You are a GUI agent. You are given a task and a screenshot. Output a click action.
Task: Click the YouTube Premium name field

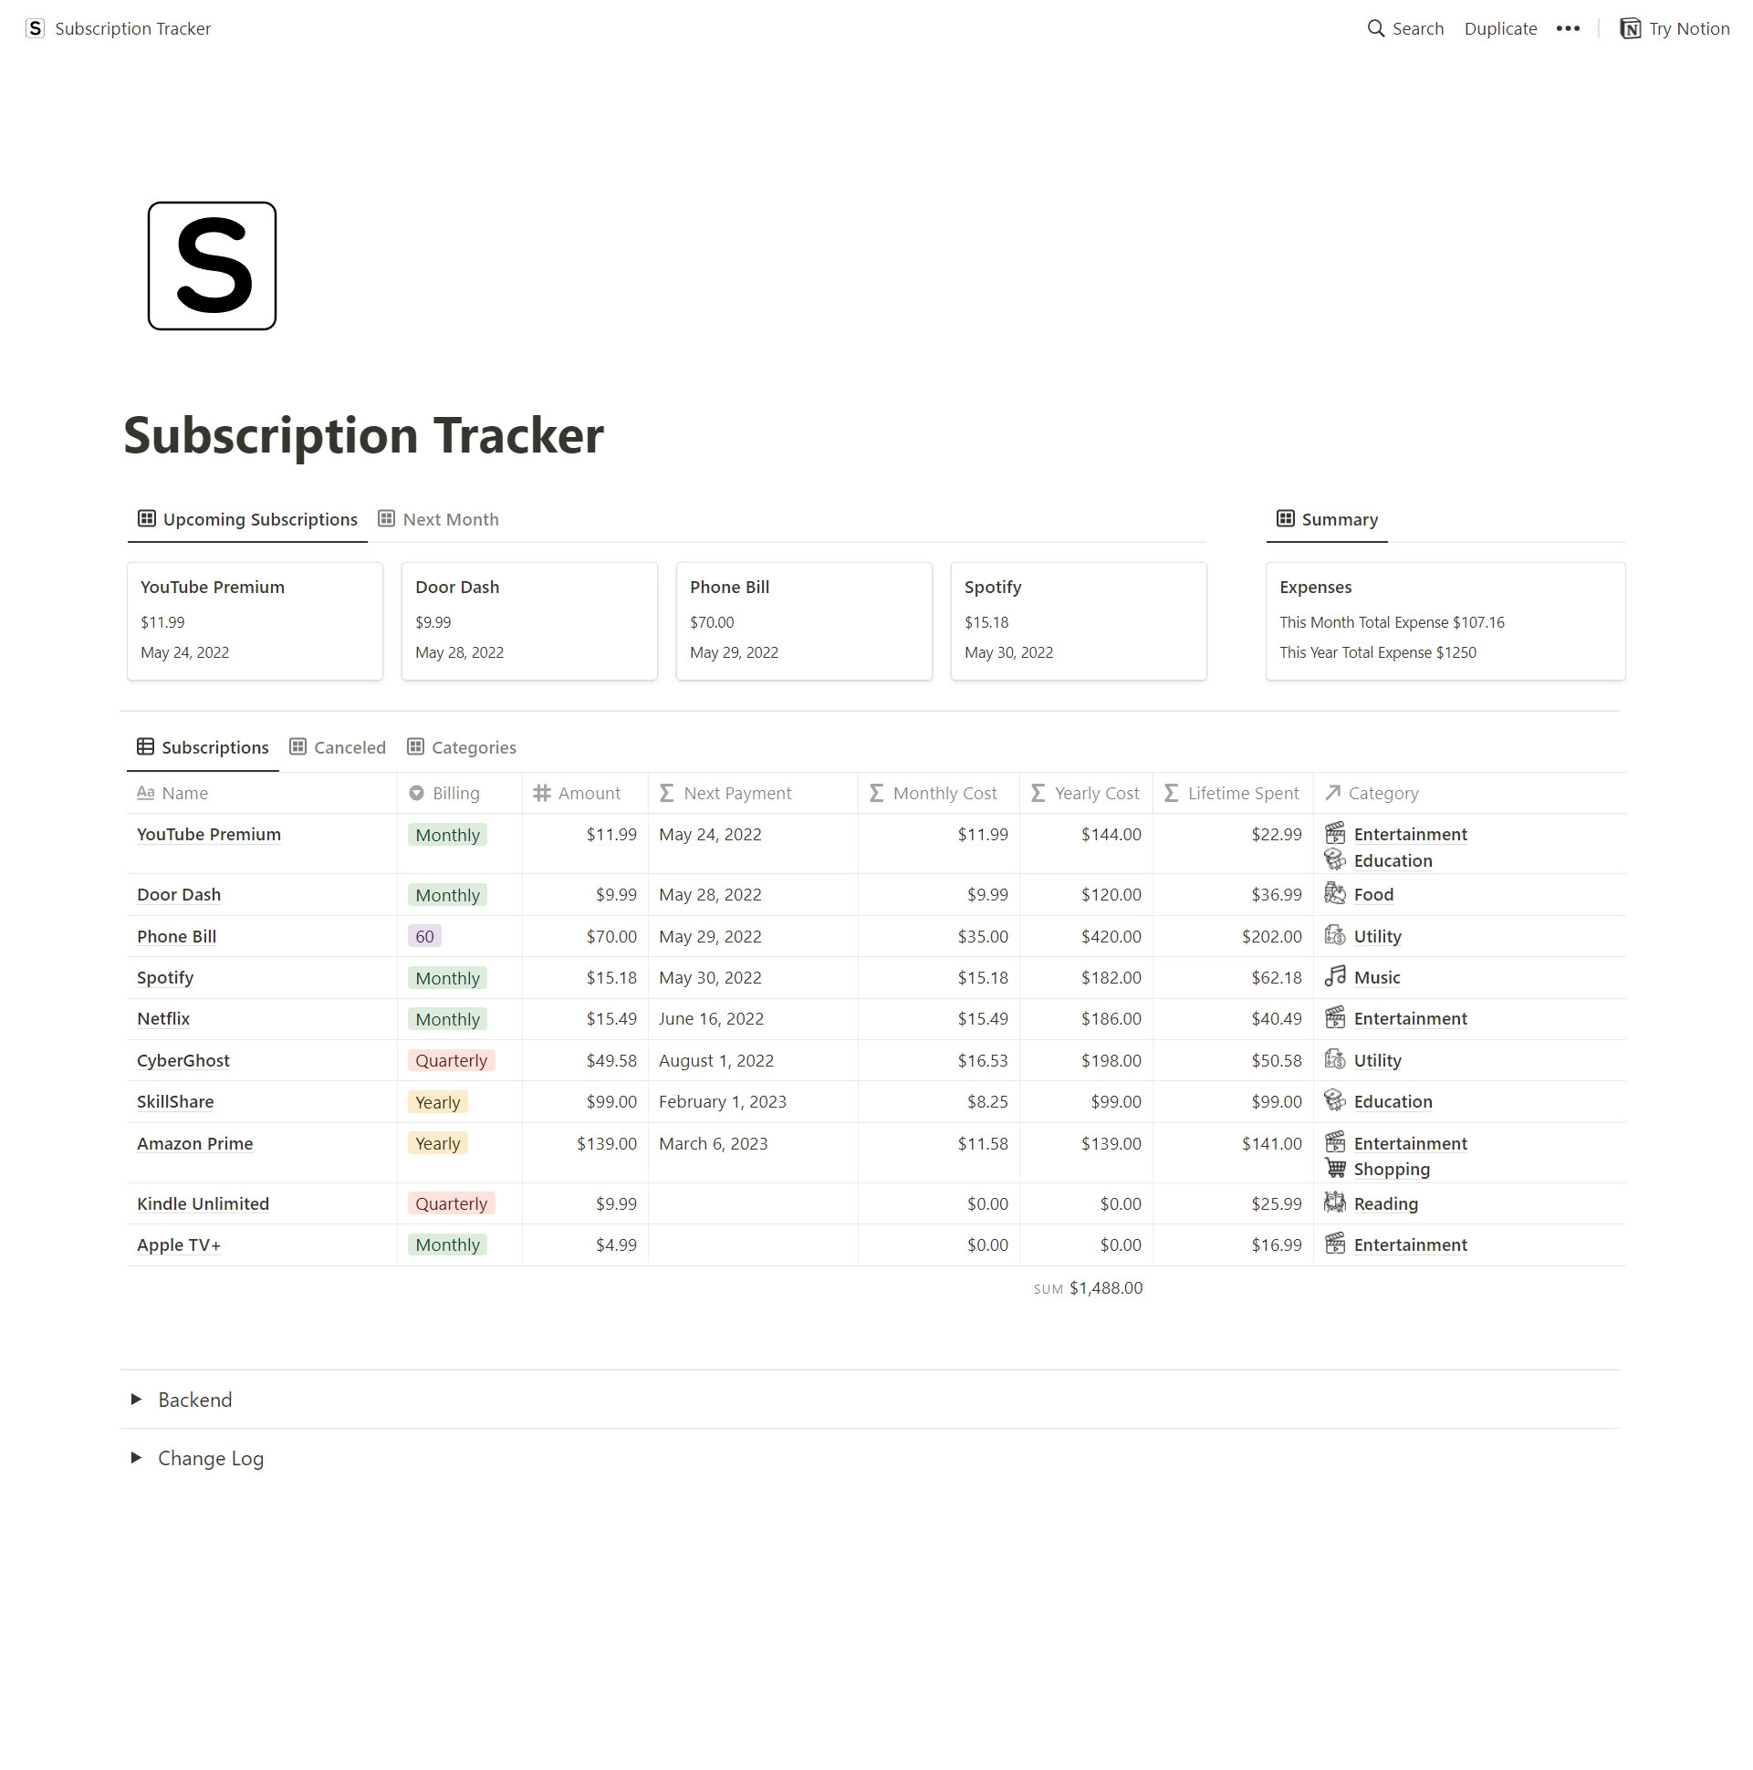click(207, 833)
